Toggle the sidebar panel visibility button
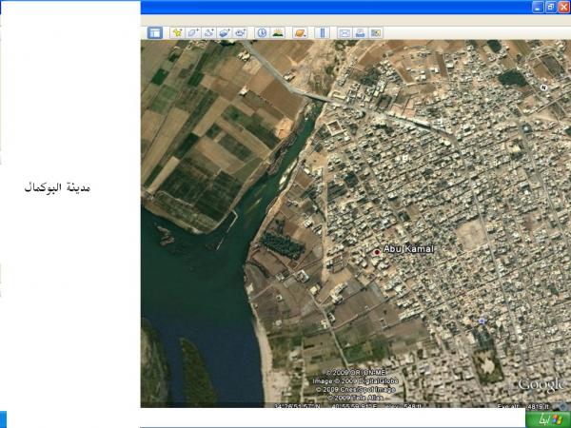The height and width of the screenshot is (428, 571). pos(154,32)
